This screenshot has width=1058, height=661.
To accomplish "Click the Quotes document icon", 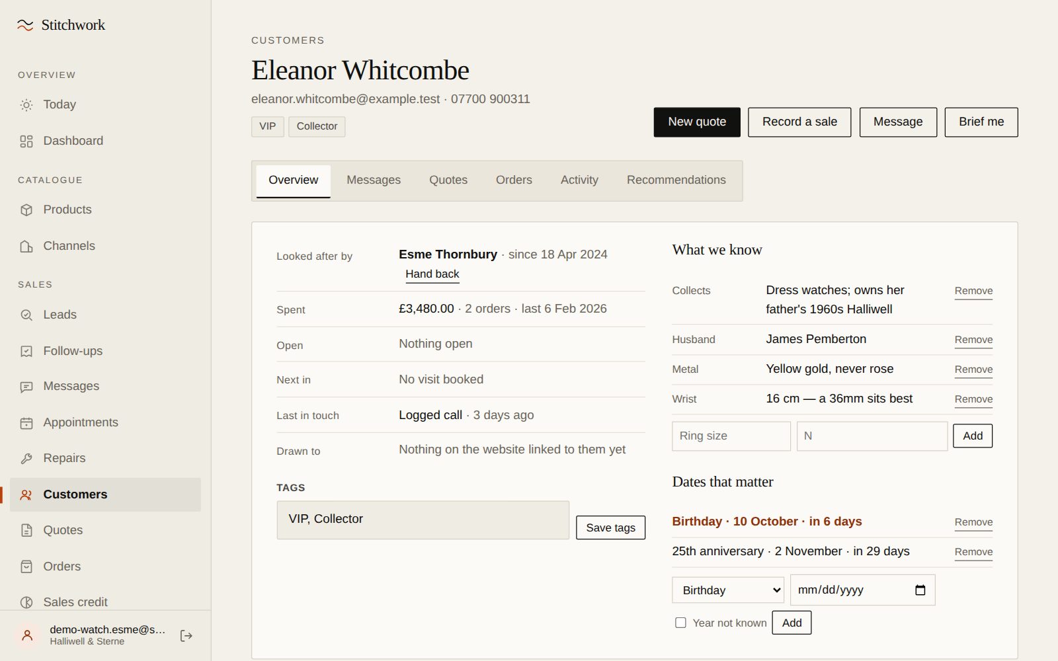I will point(26,531).
